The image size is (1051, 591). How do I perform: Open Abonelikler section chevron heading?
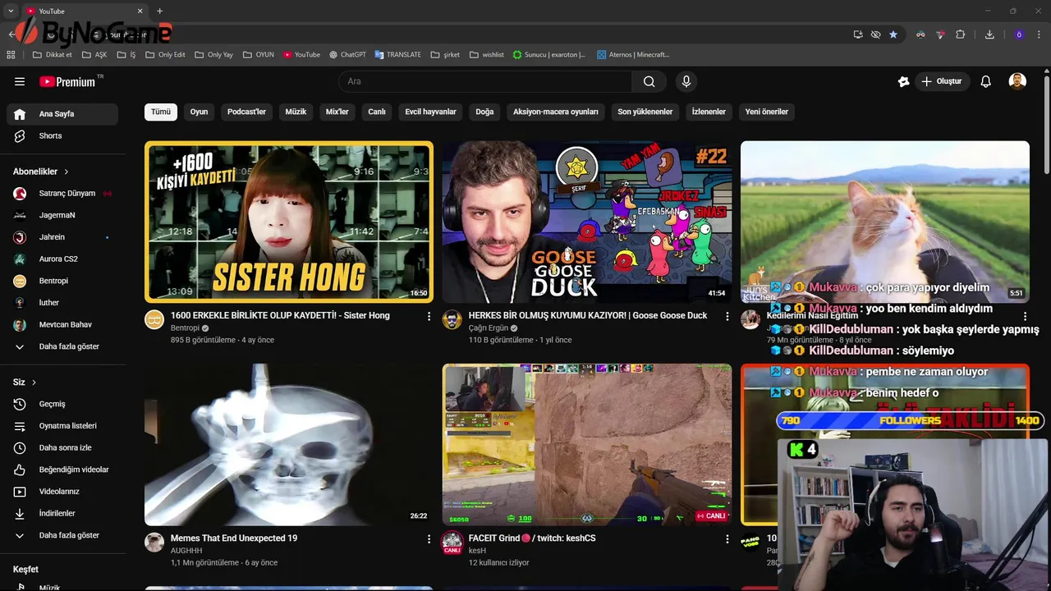(41, 172)
